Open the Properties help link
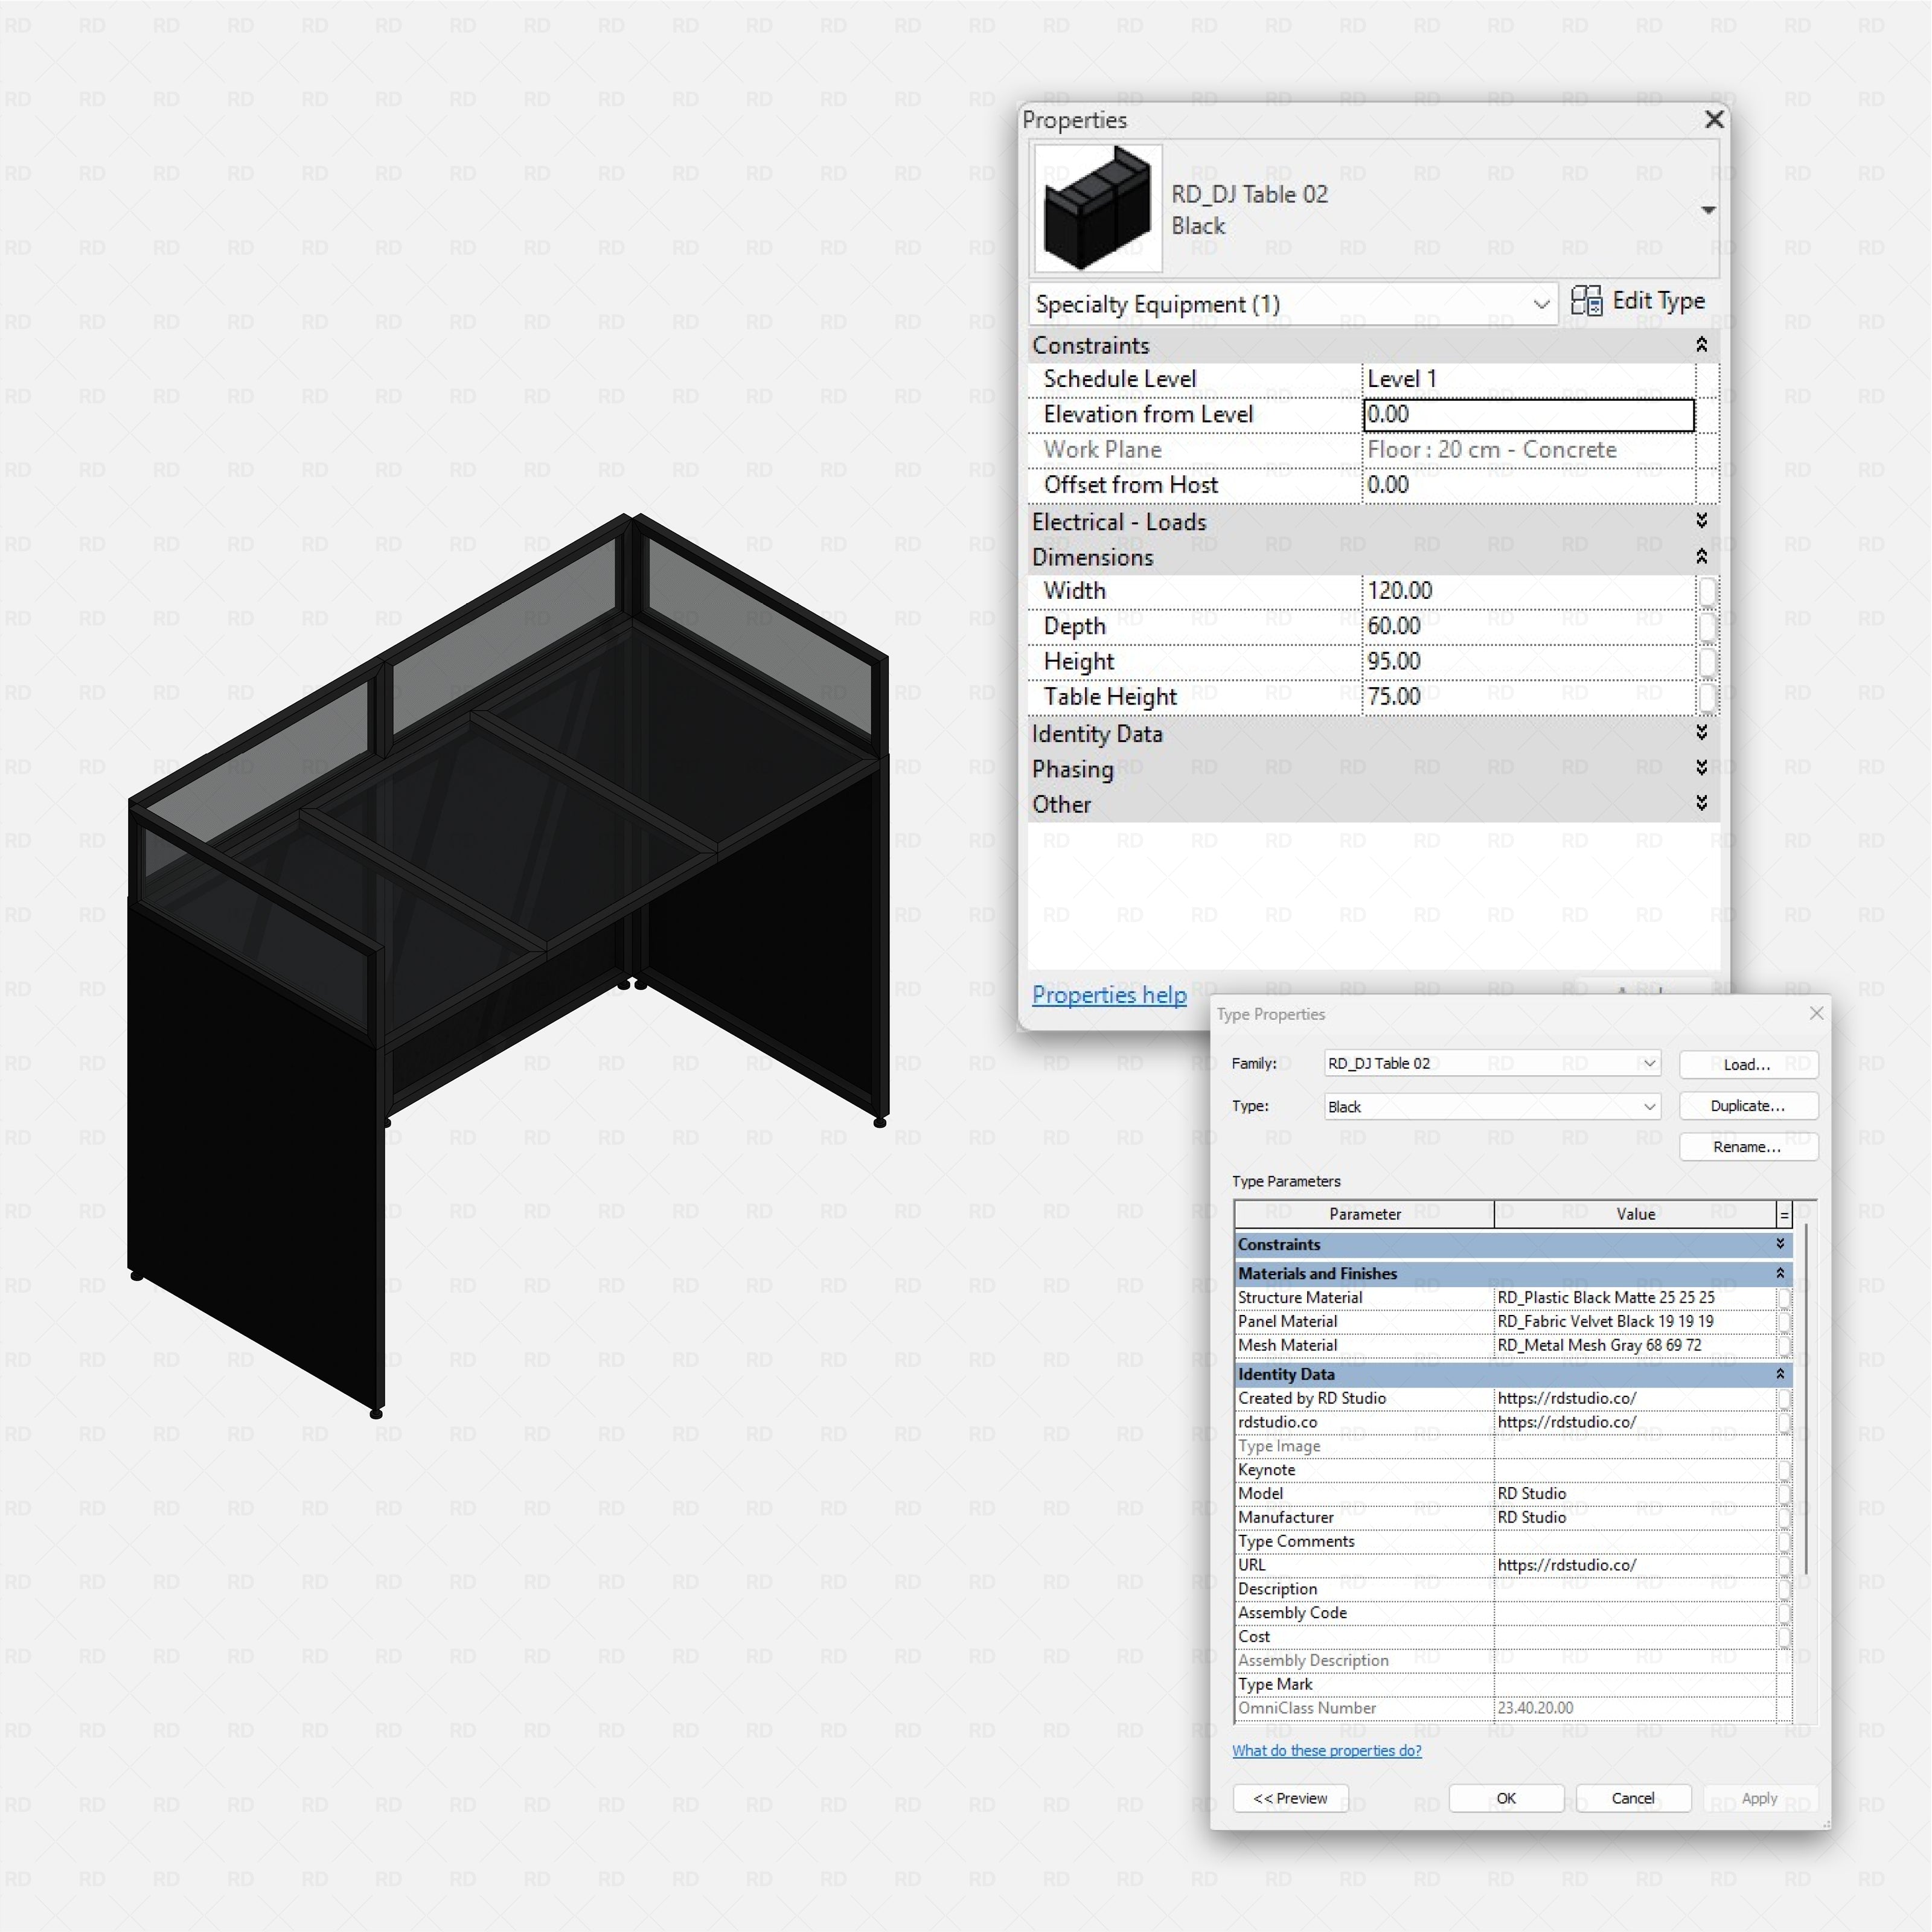Image resolution: width=1932 pixels, height=1932 pixels. (1109, 995)
